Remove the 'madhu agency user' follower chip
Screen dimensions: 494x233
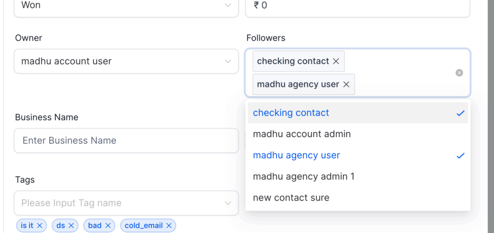click(x=346, y=84)
